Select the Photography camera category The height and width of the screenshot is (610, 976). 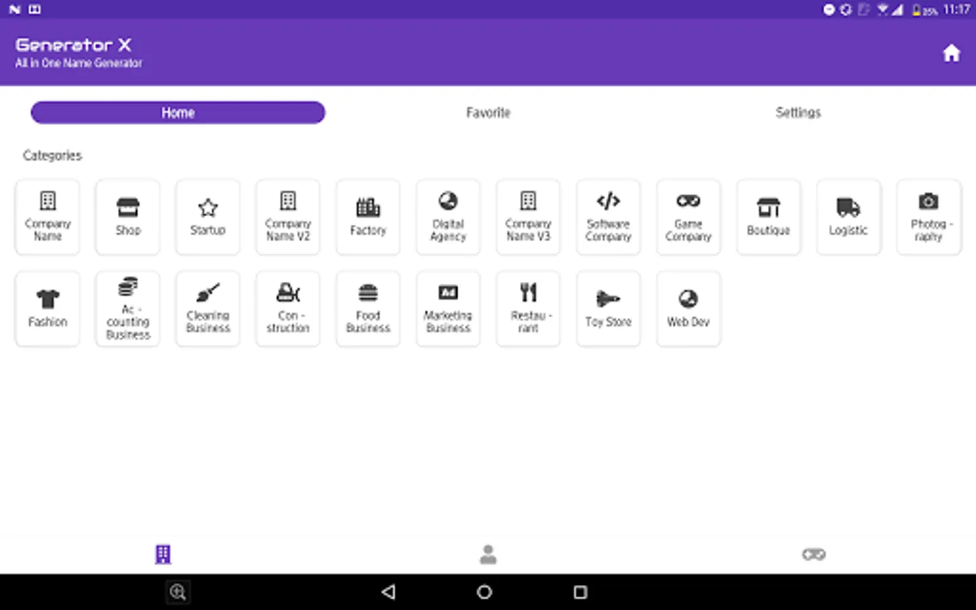pyautogui.click(x=929, y=217)
